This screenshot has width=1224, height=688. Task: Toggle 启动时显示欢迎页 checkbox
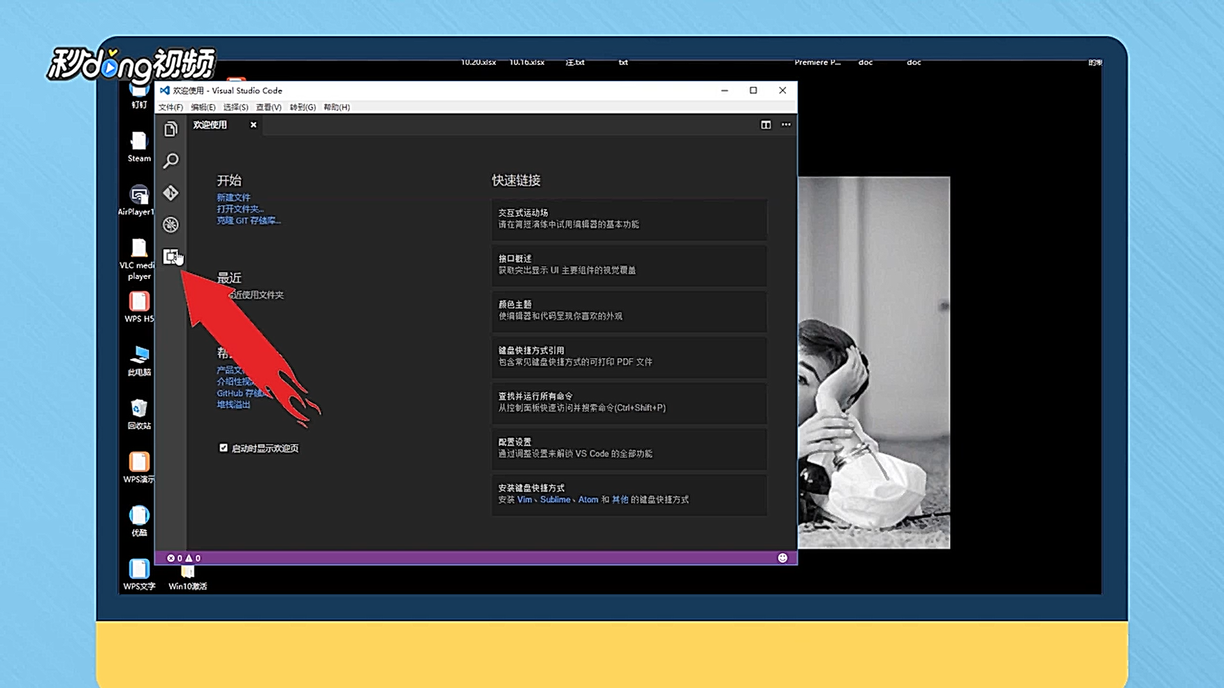pyautogui.click(x=223, y=448)
